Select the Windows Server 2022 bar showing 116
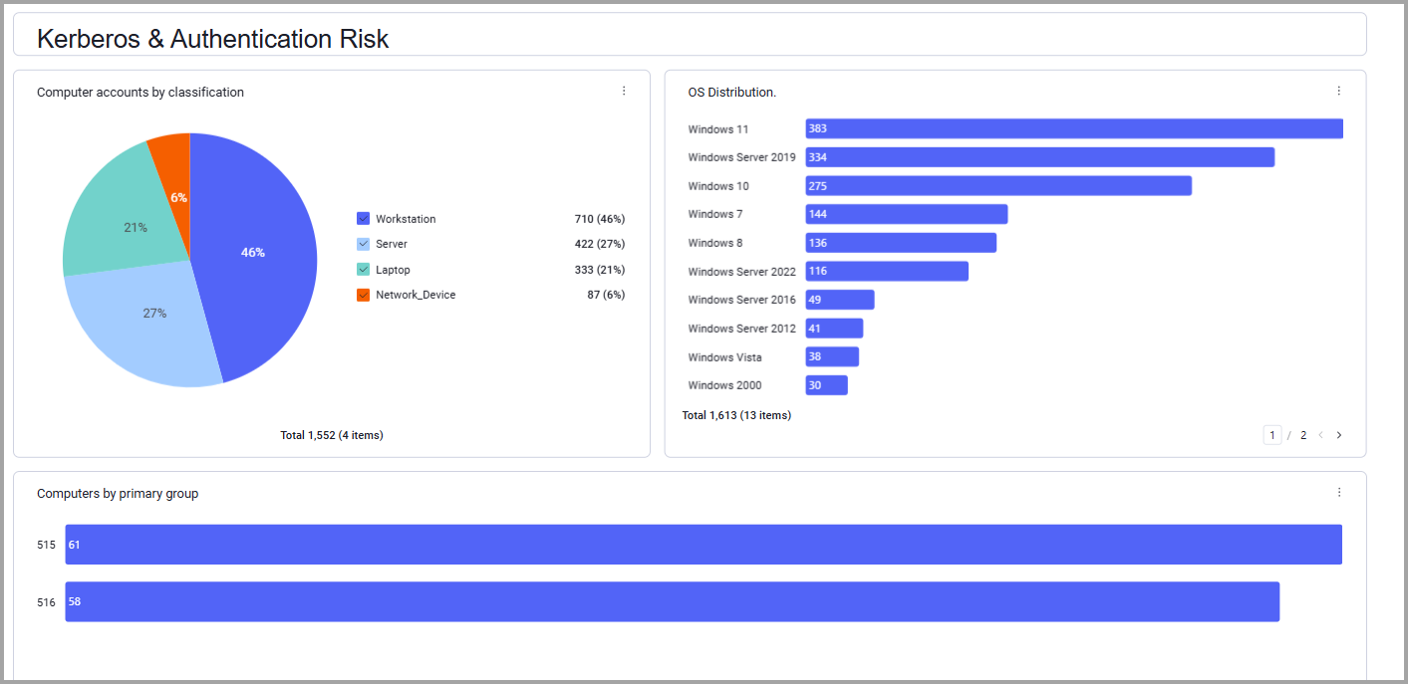Image resolution: width=1408 pixels, height=684 pixels. point(887,271)
